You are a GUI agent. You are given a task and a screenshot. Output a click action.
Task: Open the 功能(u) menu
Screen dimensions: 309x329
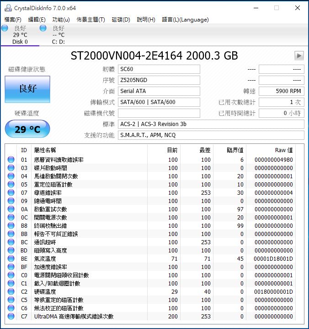coord(61,20)
